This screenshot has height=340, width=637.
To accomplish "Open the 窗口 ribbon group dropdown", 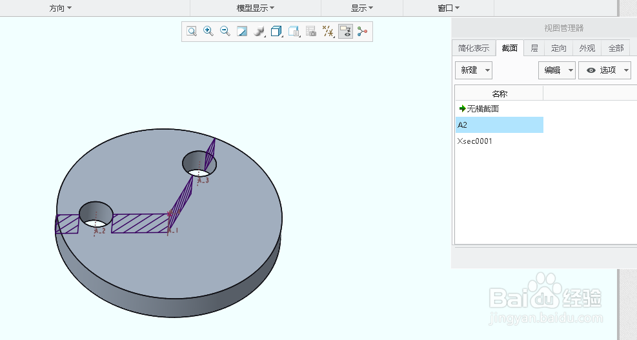I will 449,8.
